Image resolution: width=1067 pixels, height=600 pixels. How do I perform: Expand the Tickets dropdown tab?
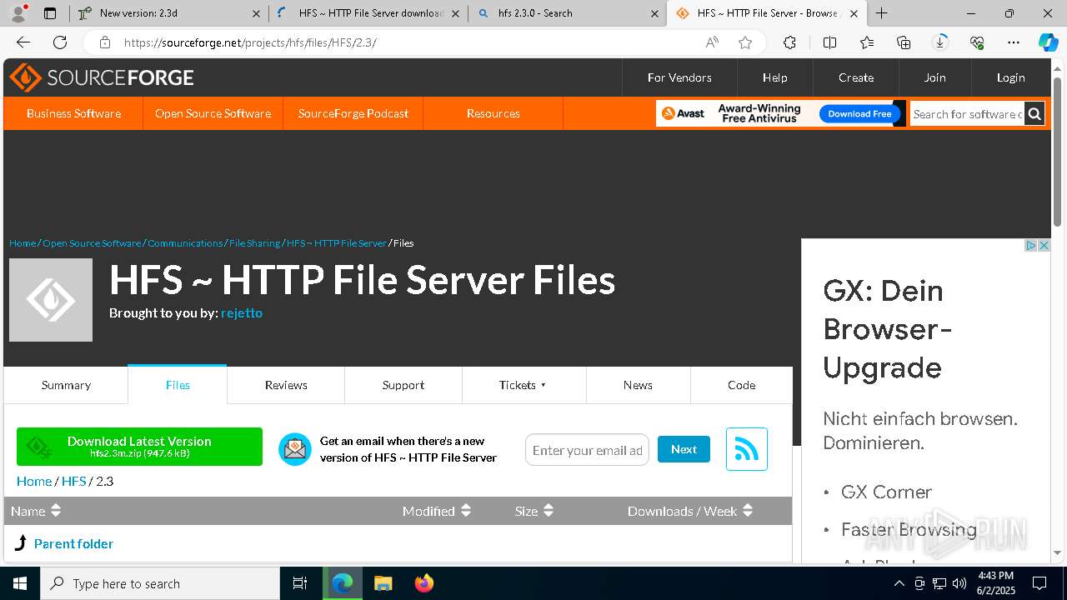[523, 385]
